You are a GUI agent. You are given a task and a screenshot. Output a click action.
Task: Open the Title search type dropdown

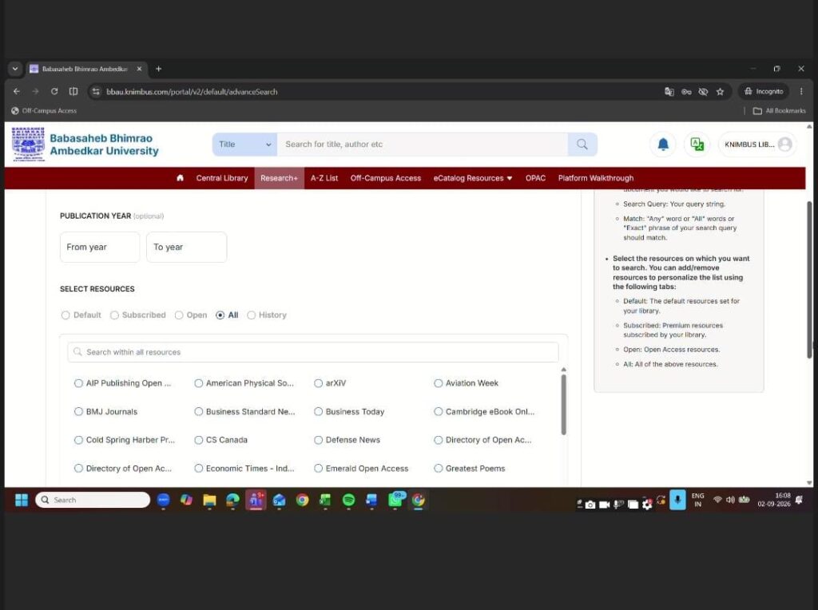point(244,145)
